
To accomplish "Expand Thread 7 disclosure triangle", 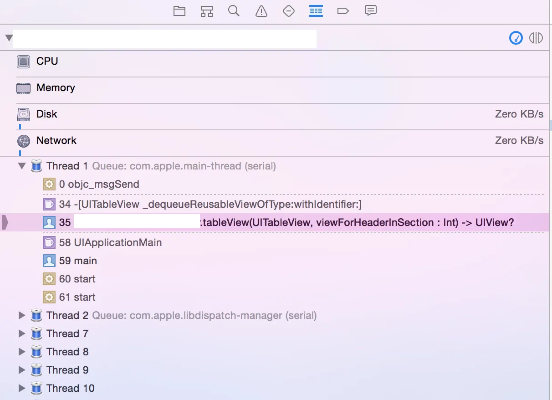I will (x=21, y=333).
